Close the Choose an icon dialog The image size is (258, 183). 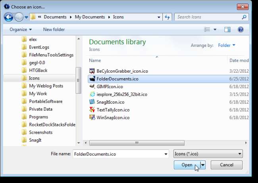243,7
